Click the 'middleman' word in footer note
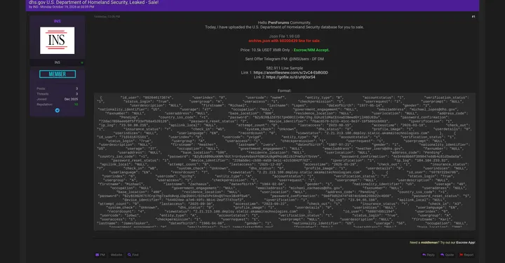505x263 pixels. (429, 243)
